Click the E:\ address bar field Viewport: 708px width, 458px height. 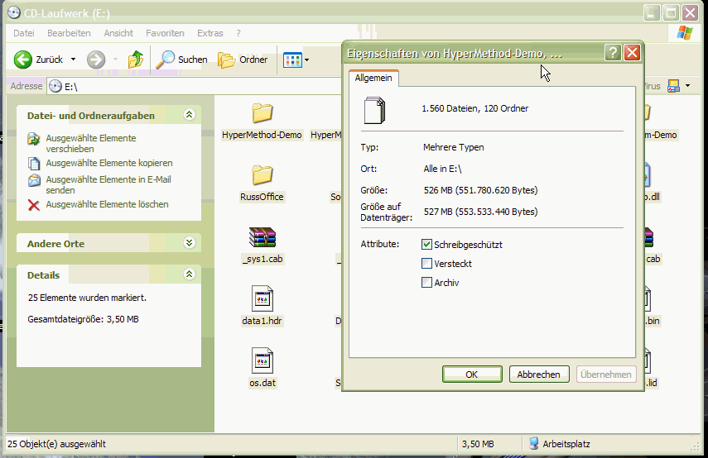pos(194,86)
